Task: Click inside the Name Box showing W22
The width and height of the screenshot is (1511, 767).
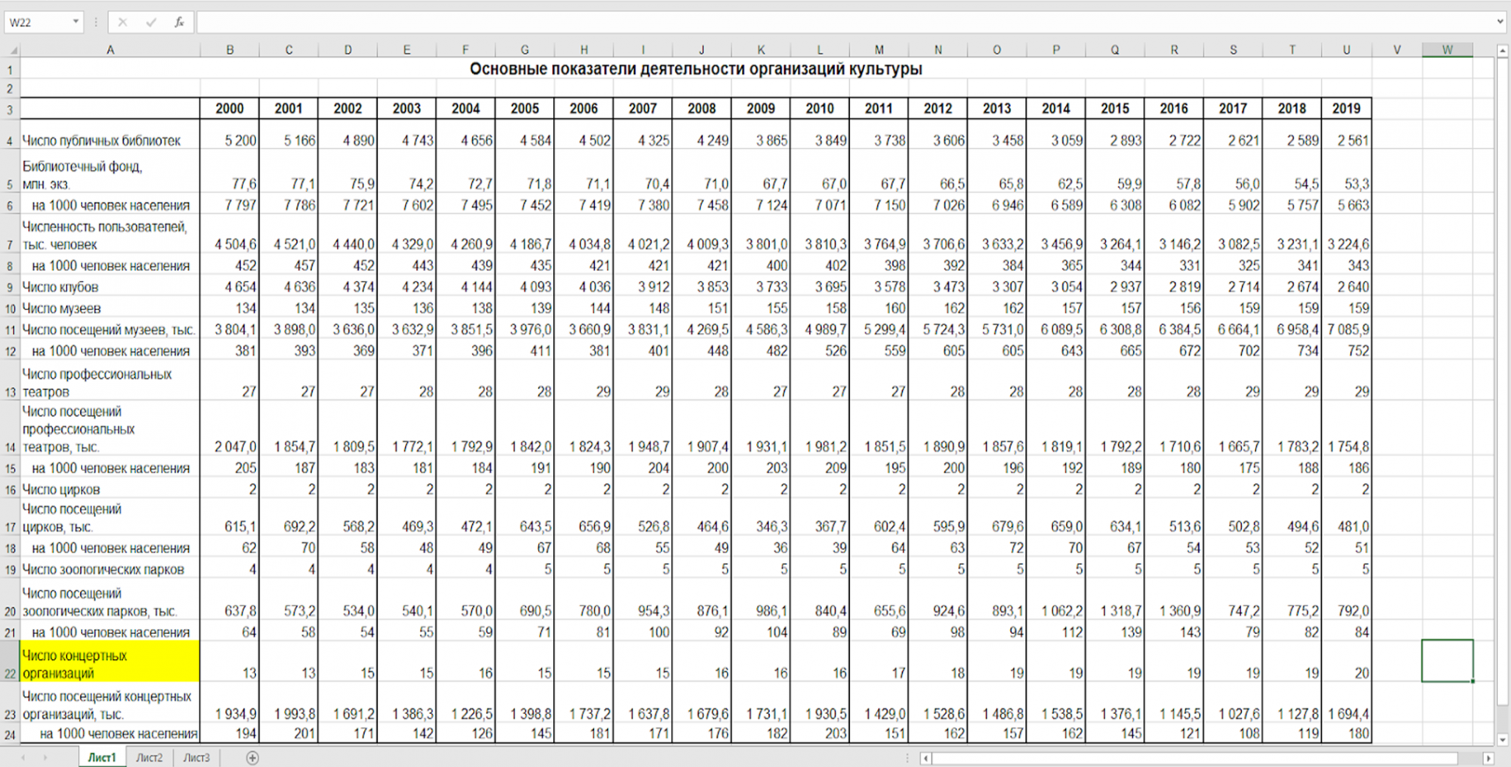Action: coord(38,22)
